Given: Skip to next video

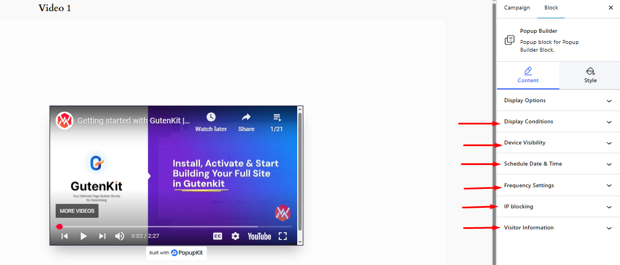Looking at the screenshot, I should (102, 236).
